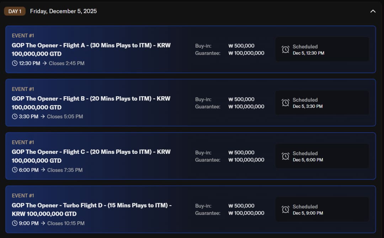This screenshot has width=384, height=238.
Task: Click the clock icon beside 9:00 PM
Action: (x=15, y=223)
